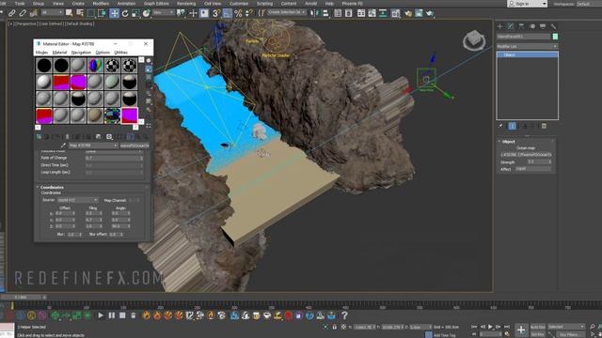Image resolution: width=602 pixels, height=338 pixels.
Task: Open the Animation menu
Action: (x=126, y=4)
